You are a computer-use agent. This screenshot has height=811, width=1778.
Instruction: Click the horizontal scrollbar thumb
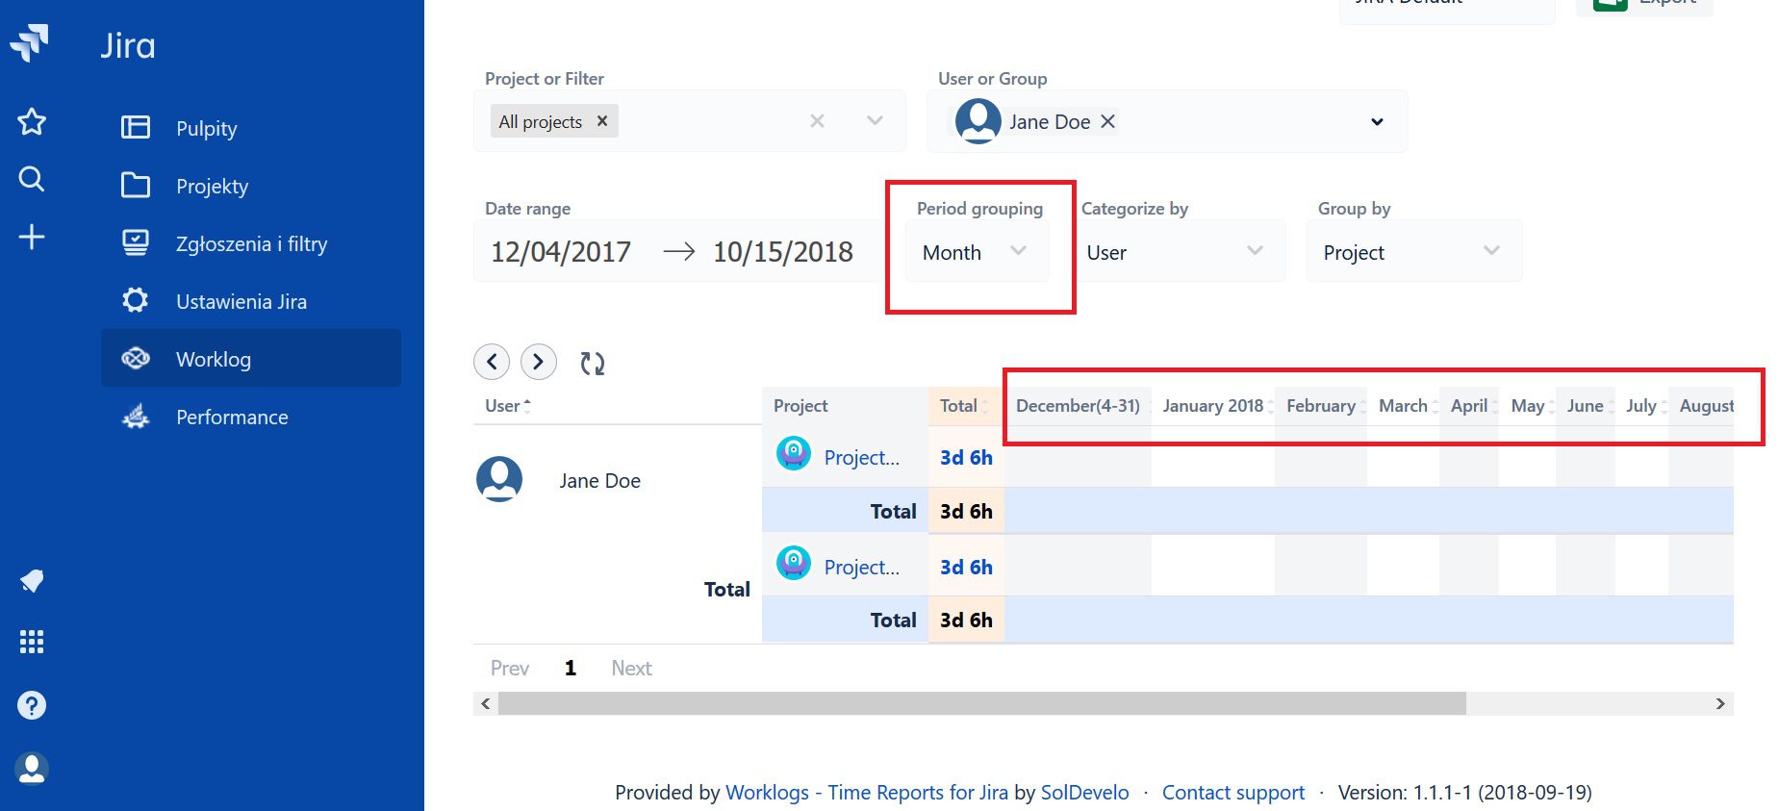[981, 703]
